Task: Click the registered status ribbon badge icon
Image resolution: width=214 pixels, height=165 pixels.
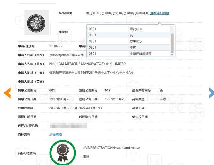Action: (x=63, y=153)
